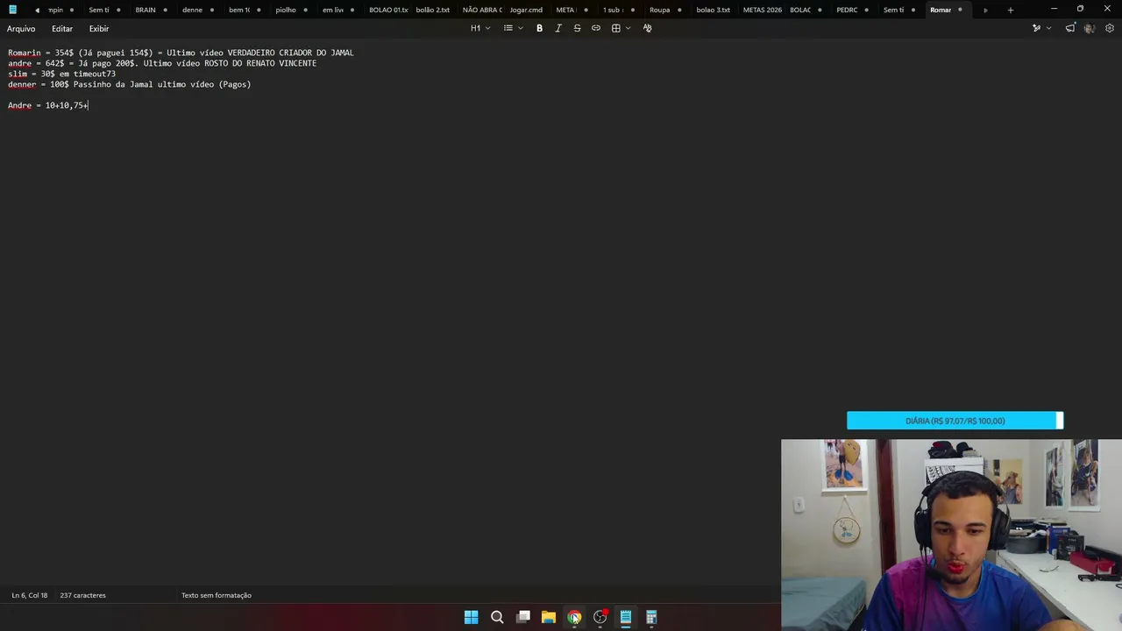Expand the table options dropdown arrow
This screenshot has height=631, width=1122.
point(628,28)
